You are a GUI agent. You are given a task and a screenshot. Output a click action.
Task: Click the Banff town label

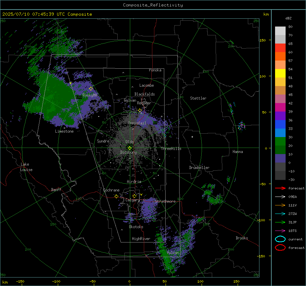[x=56, y=189]
